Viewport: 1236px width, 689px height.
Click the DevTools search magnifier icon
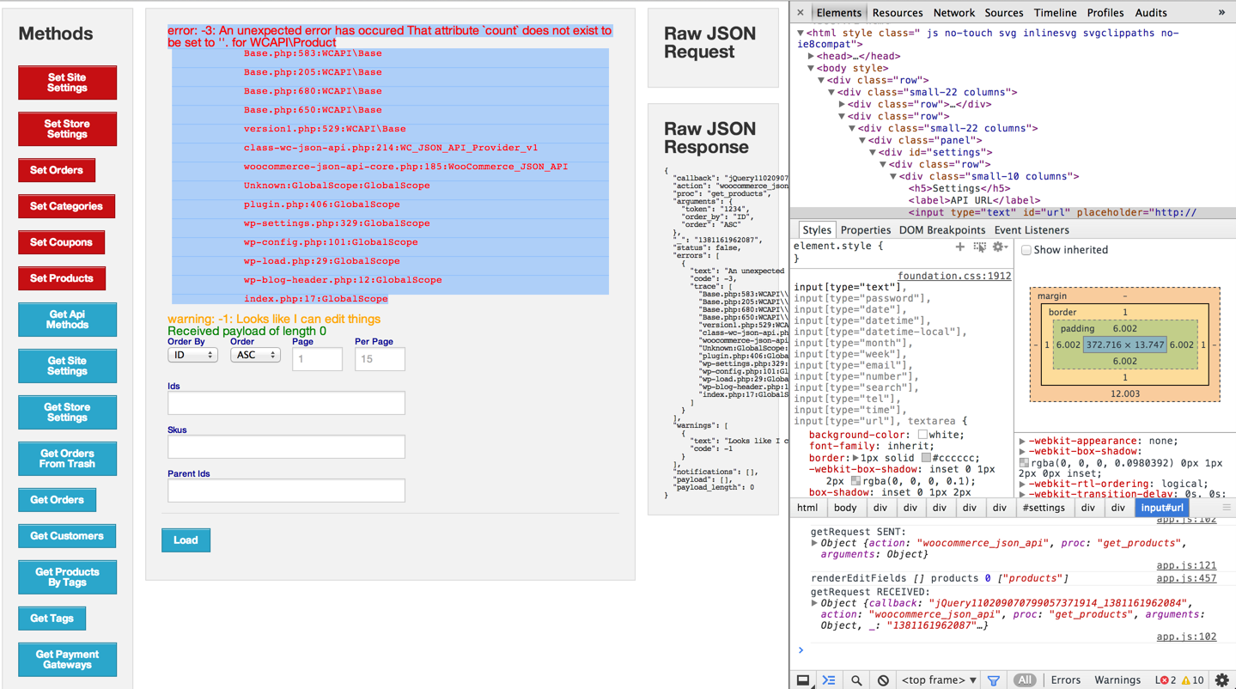(856, 680)
